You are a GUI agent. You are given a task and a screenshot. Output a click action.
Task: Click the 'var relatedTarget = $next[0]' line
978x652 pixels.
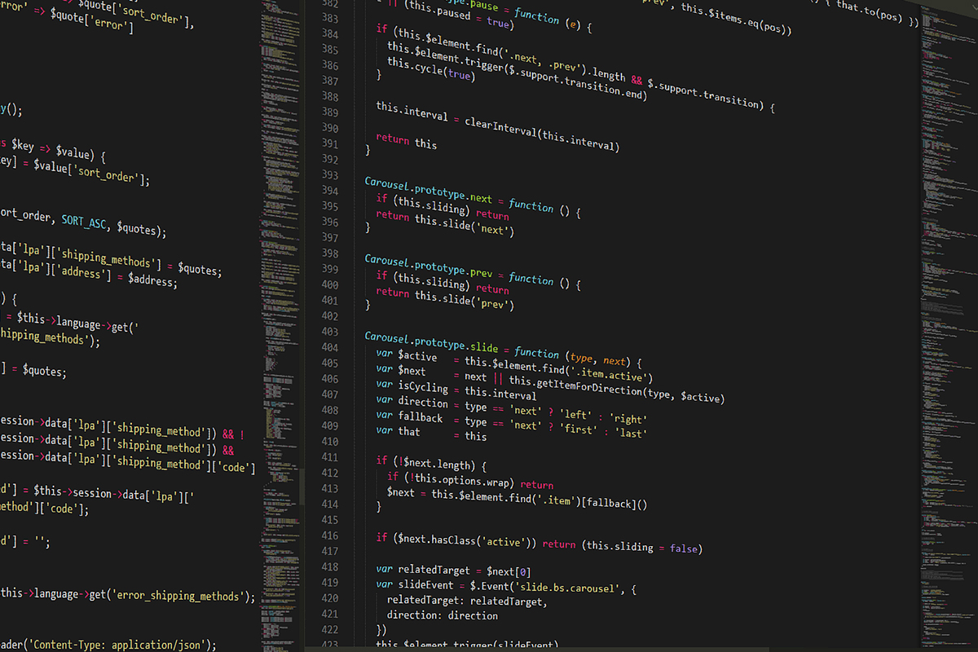(453, 570)
